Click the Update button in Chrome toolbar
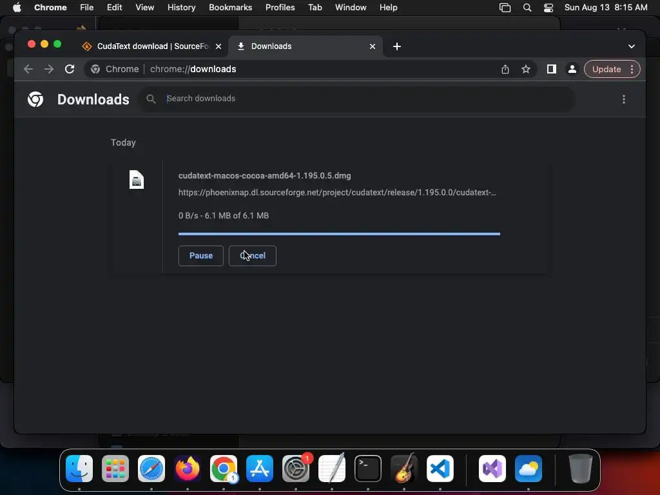Viewport: 660px width, 495px height. click(607, 69)
